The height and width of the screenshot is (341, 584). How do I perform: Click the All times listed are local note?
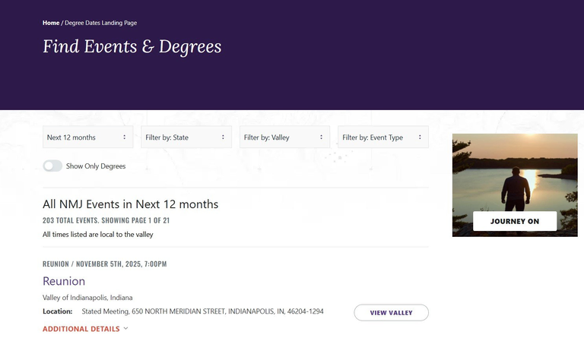[98, 235]
